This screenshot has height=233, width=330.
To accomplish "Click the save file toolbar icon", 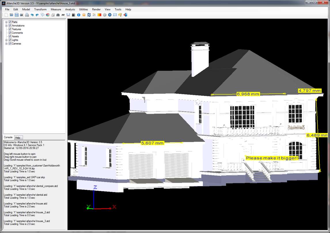I will pyautogui.click(x=16, y=15).
